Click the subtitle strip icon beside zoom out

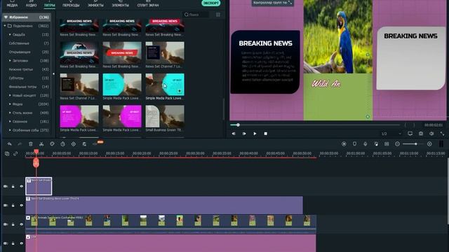(x=387, y=144)
